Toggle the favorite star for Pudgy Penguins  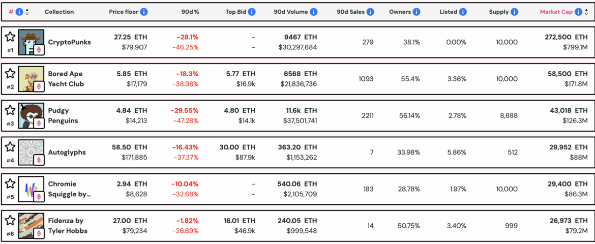tap(10, 110)
